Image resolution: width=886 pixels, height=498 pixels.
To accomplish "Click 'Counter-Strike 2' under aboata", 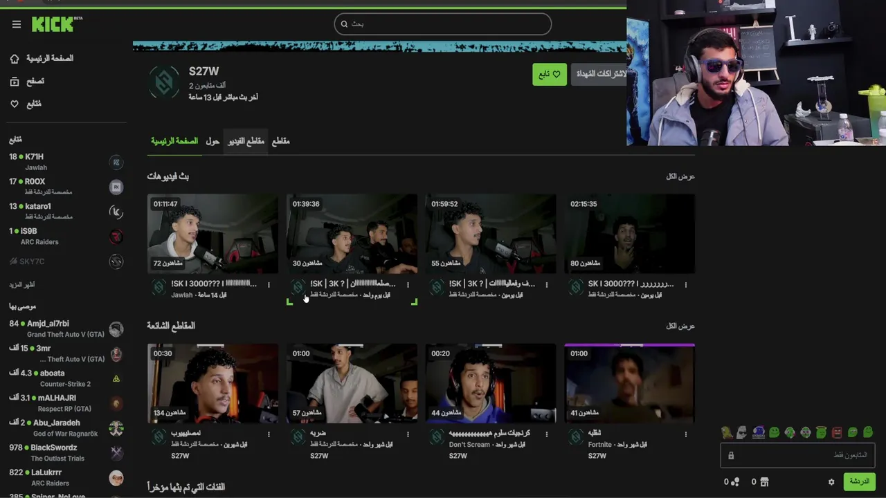I will (x=65, y=385).
